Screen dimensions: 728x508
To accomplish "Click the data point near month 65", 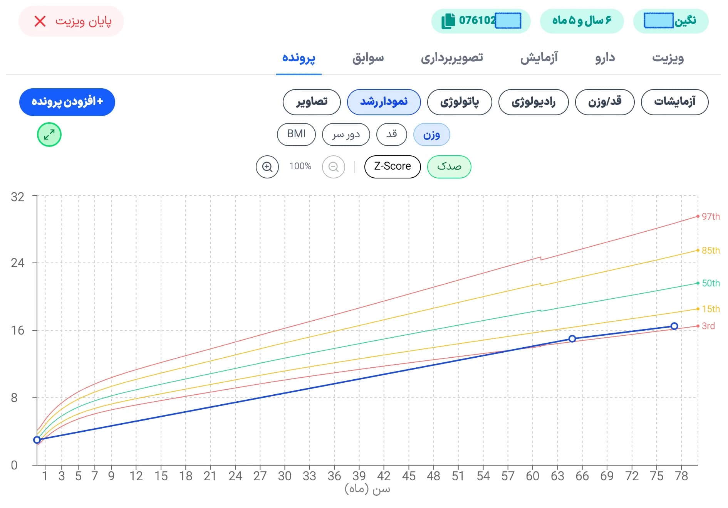I will point(572,338).
